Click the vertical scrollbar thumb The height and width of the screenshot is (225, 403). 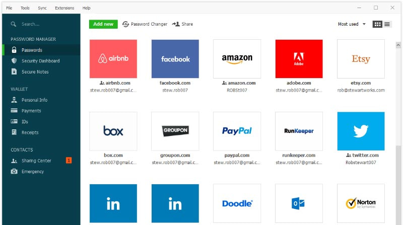point(398,185)
